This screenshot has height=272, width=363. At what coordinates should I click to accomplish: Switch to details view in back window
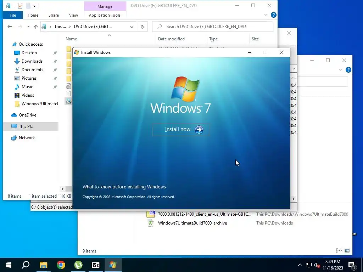[339, 250]
